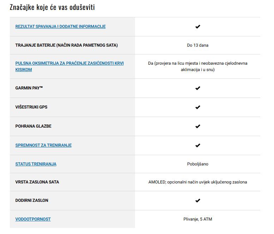
Task: Click the 'Poboljšano' training status value
Action: coord(197,164)
